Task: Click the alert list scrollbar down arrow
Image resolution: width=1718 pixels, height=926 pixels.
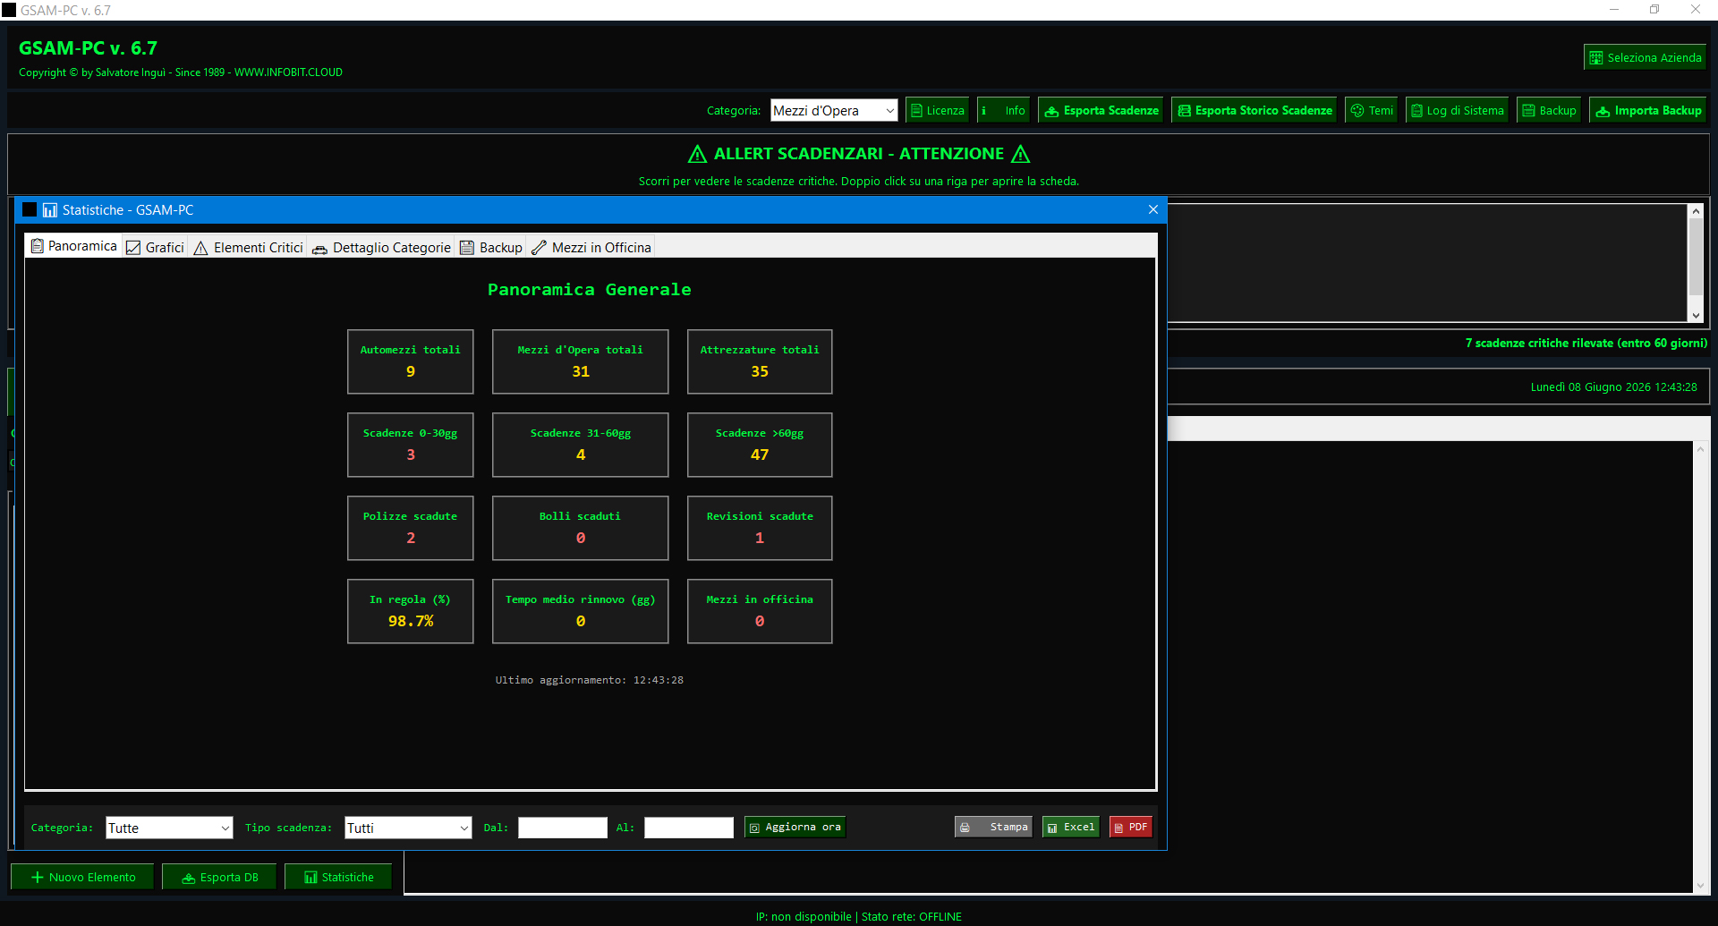Action: pyautogui.click(x=1696, y=316)
